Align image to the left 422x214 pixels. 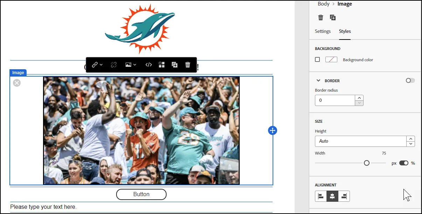(x=321, y=196)
